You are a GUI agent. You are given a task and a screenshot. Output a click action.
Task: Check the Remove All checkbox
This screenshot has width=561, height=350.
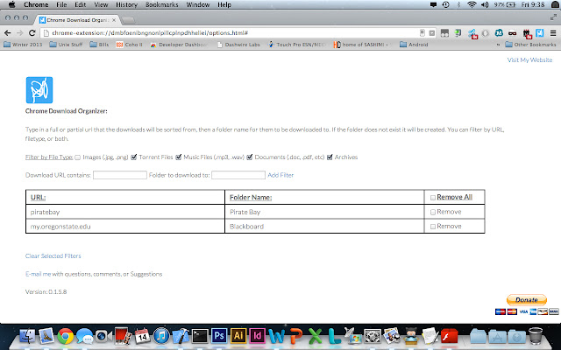click(433, 198)
